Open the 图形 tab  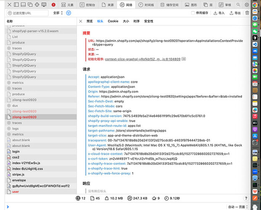[191, 5]
